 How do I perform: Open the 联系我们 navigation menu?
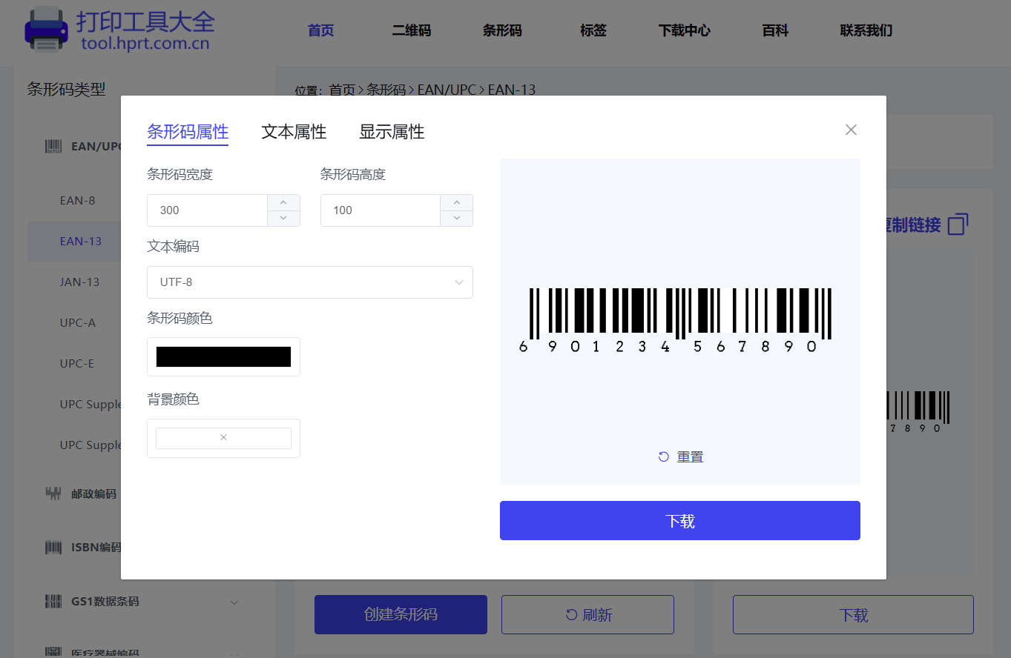point(866,30)
